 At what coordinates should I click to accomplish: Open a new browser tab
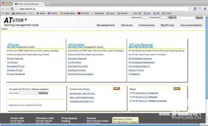tap(48, 4)
